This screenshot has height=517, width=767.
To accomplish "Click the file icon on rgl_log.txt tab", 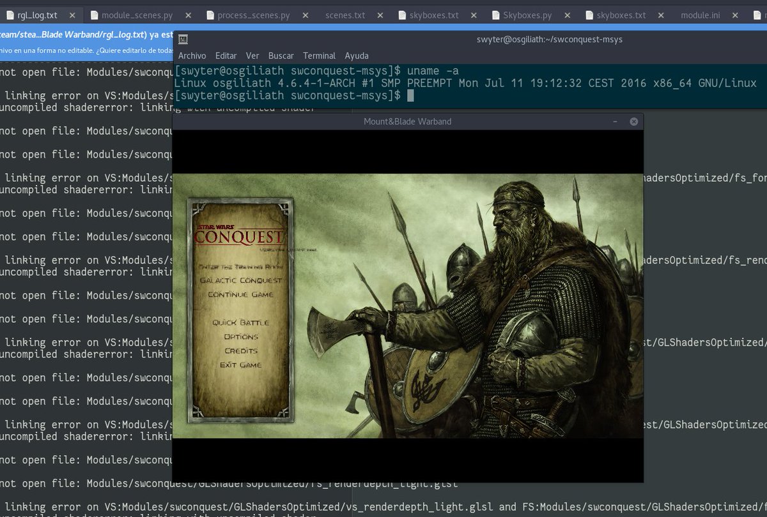I will [10, 15].
